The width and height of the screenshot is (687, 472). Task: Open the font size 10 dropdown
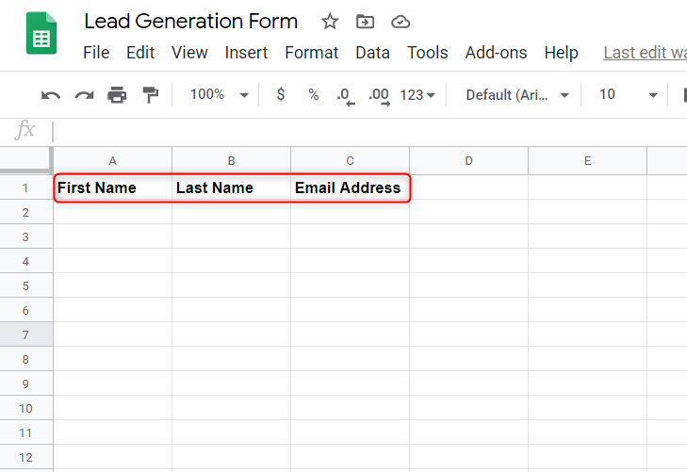click(628, 94)
